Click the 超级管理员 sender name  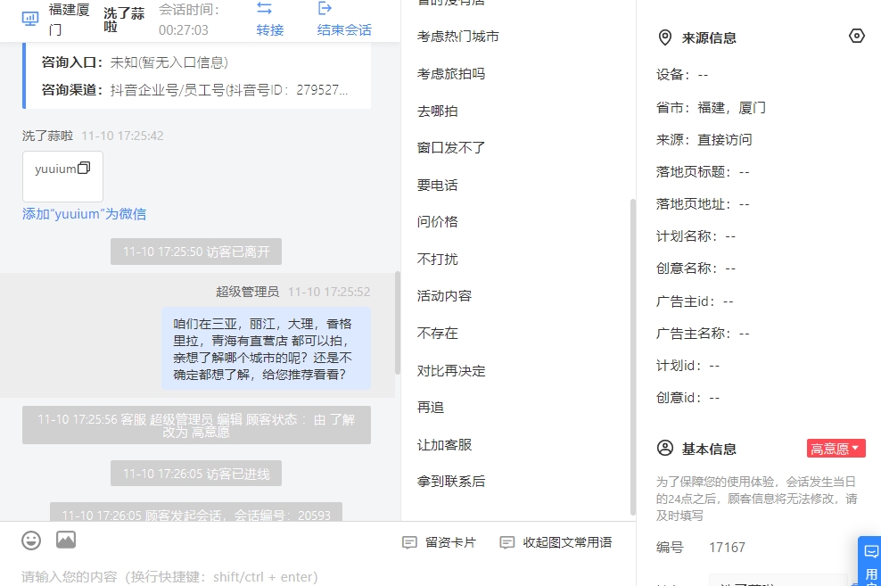click(247, 292)
